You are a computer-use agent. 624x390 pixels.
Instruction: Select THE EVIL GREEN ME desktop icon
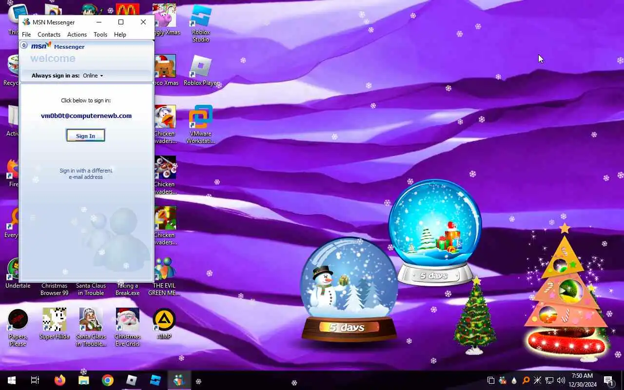(164, 276)
